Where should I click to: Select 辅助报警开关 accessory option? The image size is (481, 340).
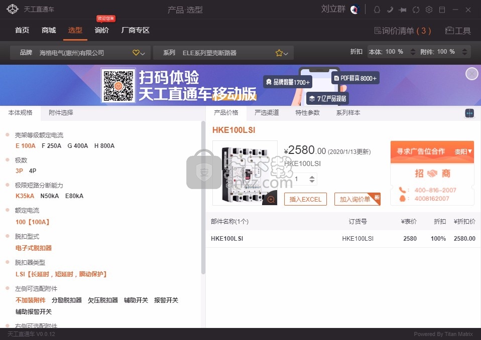[34, 312]
